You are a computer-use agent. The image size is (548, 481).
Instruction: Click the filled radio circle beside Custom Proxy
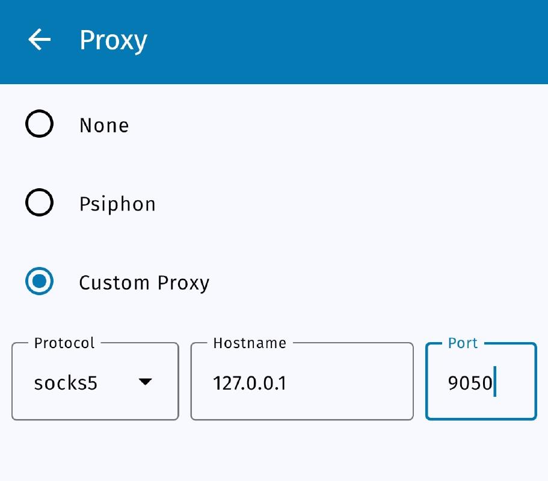[x=39, y=281]
